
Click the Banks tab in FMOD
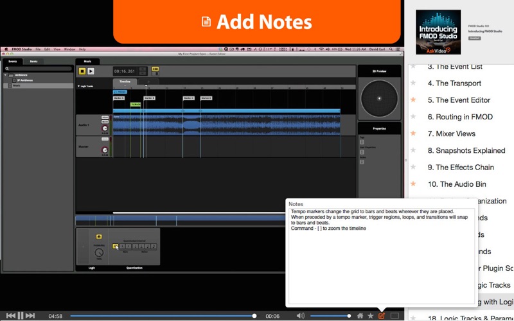(33, 61)
